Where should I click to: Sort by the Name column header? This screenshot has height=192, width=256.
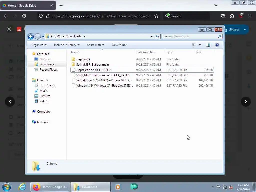coord(75,52)
